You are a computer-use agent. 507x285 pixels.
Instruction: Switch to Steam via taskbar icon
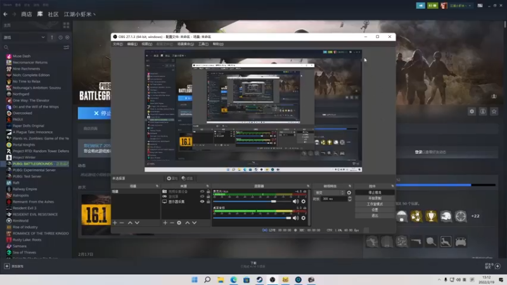pos(259,279)
